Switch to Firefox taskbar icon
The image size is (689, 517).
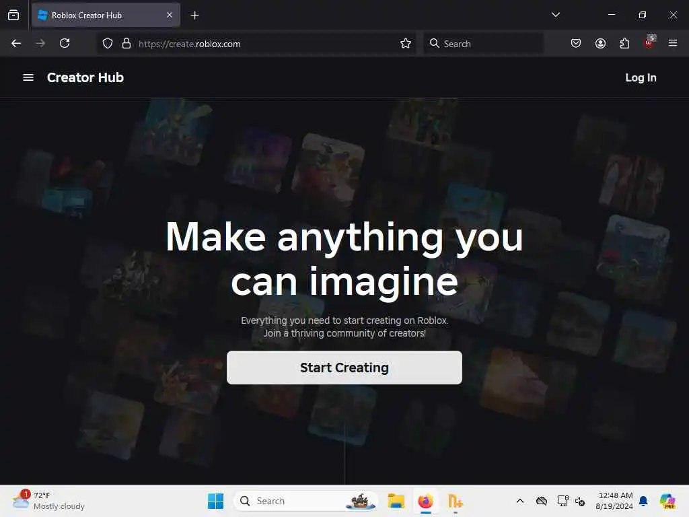click(x=425, y=501)
